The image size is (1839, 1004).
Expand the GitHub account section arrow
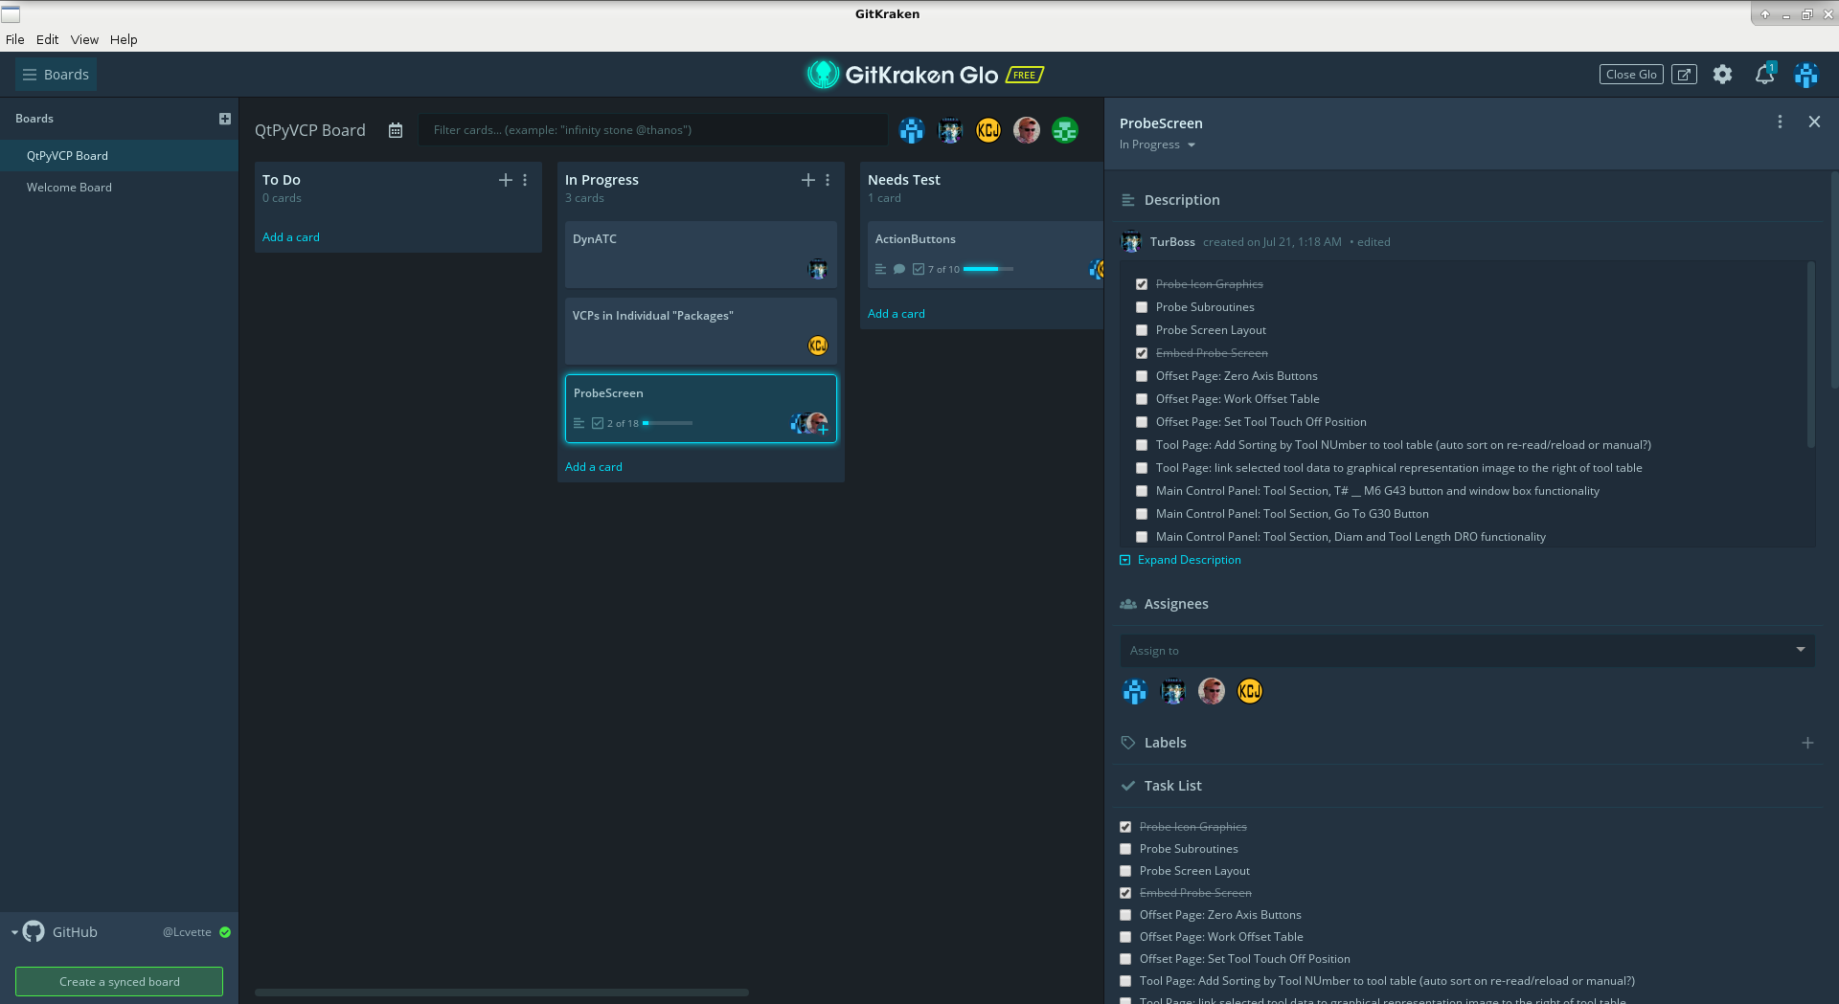(x=14, y=932)
